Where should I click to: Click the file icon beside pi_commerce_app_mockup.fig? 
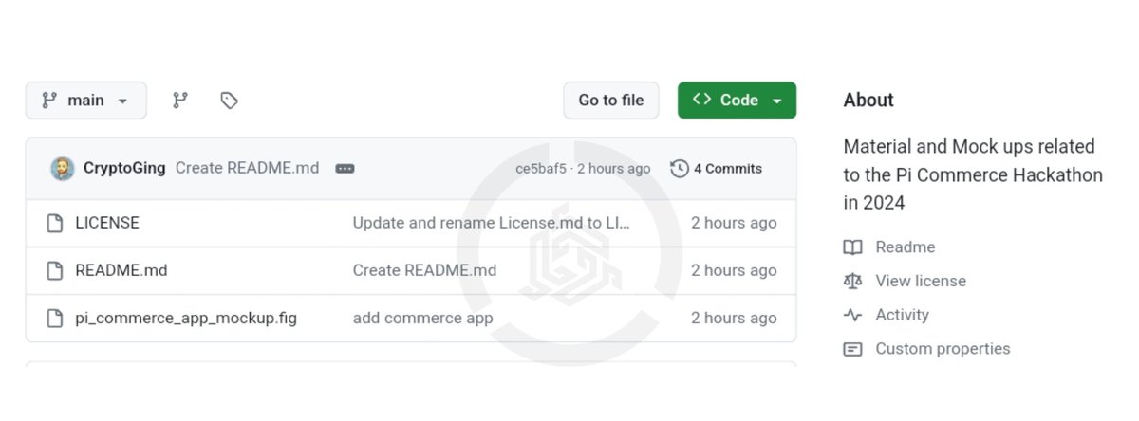[55, 318]
